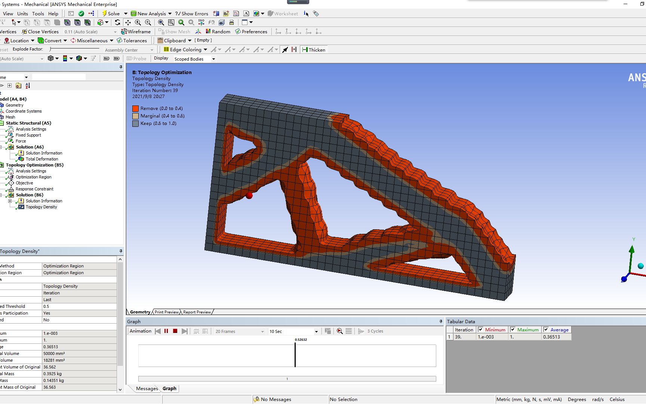Go to next animation frame
Image resolution: width=646 pixels, height=404 pixels.
point(185,331)
